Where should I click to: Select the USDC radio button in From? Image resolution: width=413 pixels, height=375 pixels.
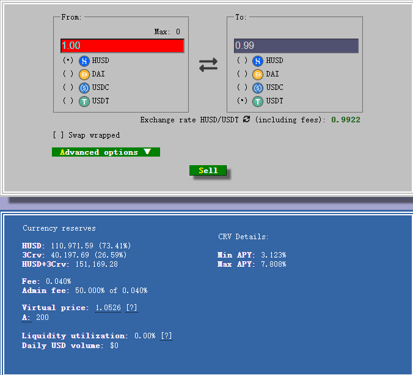click(68, 87)
